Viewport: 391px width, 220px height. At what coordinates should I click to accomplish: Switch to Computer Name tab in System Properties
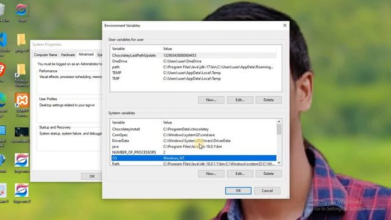coord(46,54)
